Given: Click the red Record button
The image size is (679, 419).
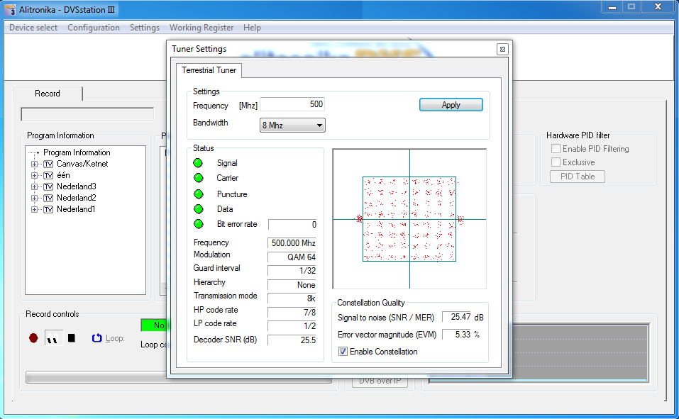Looking at the screenshot, I should pyautogui.click(x=33, y=338).
